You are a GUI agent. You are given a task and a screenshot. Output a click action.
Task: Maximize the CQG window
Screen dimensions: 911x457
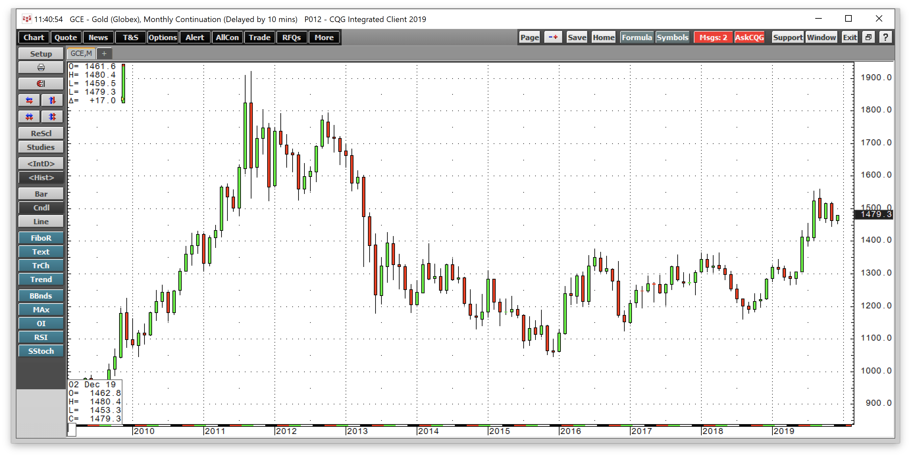(848, 18)
